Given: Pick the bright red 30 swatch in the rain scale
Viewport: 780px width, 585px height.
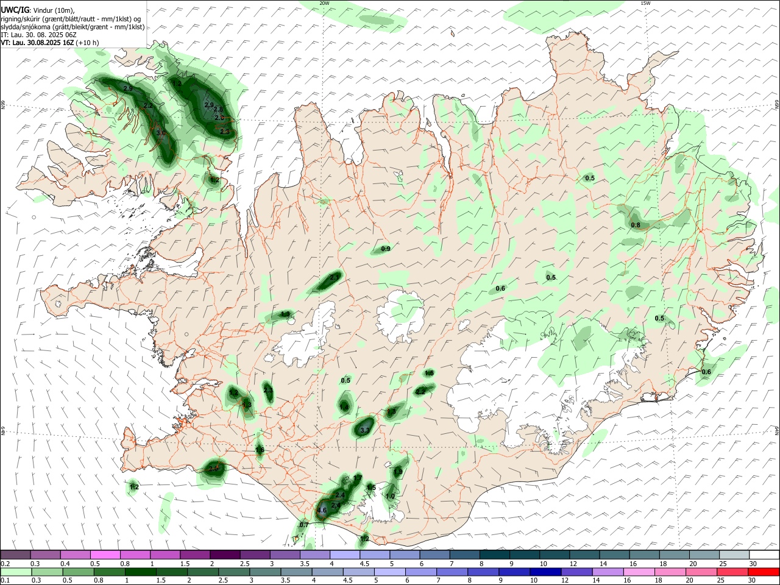Looking at the screenshot, I should 764,572.
